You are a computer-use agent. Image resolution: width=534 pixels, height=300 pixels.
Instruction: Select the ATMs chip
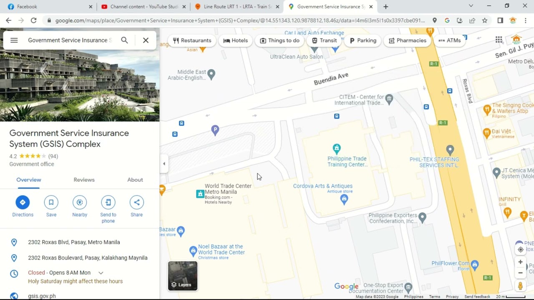tap(449, 40)
